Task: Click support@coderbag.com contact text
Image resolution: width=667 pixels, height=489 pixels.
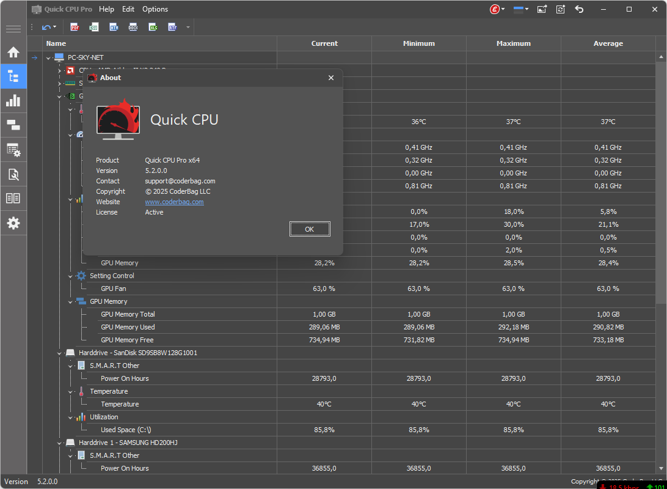Action: pyautogui.click(x=180, y=181)
